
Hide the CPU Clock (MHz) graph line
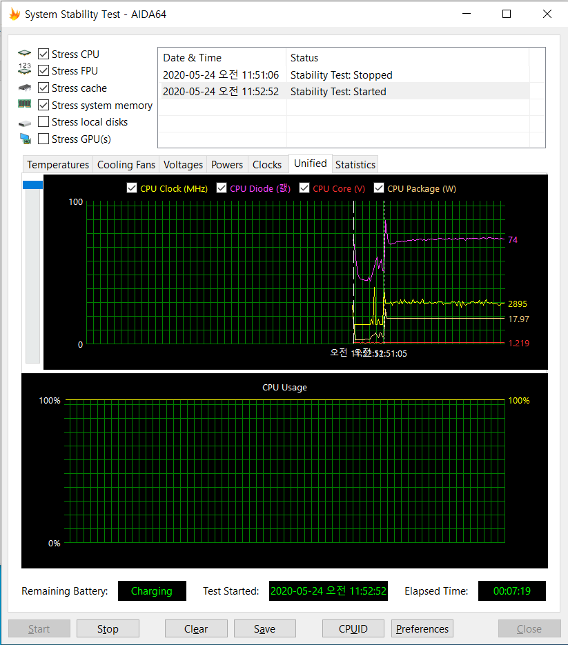132,188
